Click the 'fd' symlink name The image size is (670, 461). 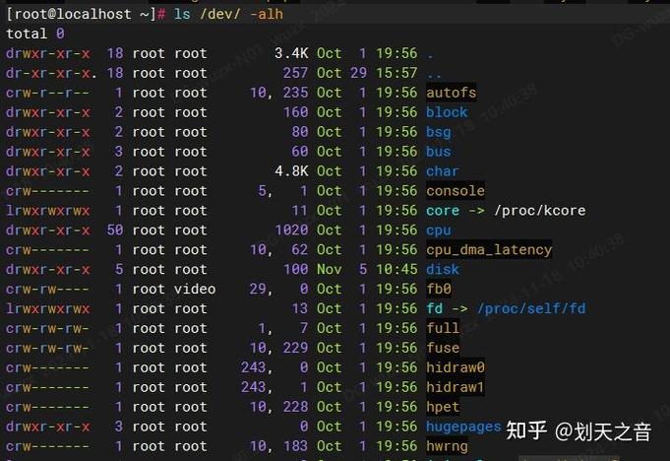click(x=434, y=308)
